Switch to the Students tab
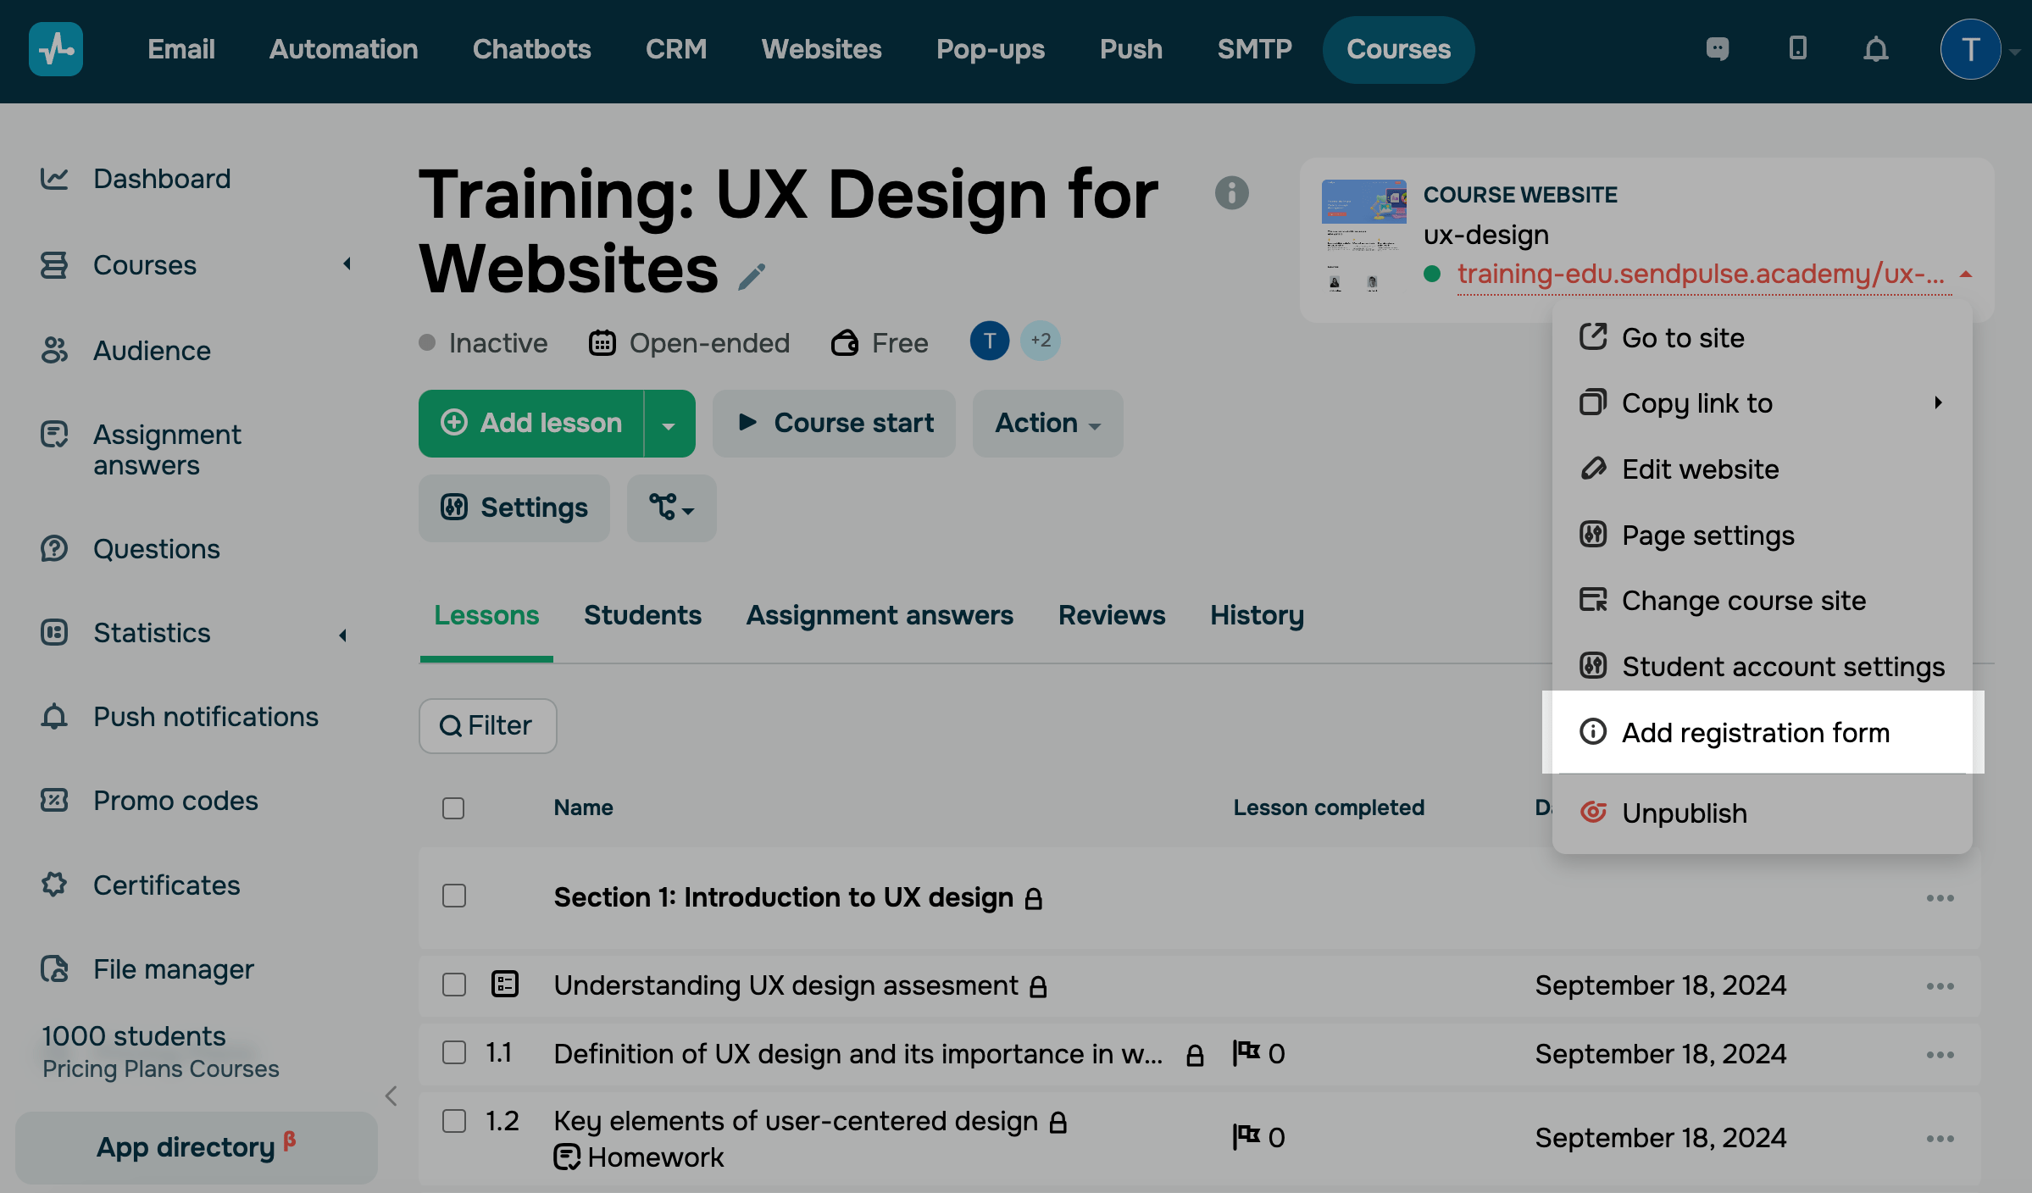Screen dimensions: 2032x1193 [x=642, y=615]
